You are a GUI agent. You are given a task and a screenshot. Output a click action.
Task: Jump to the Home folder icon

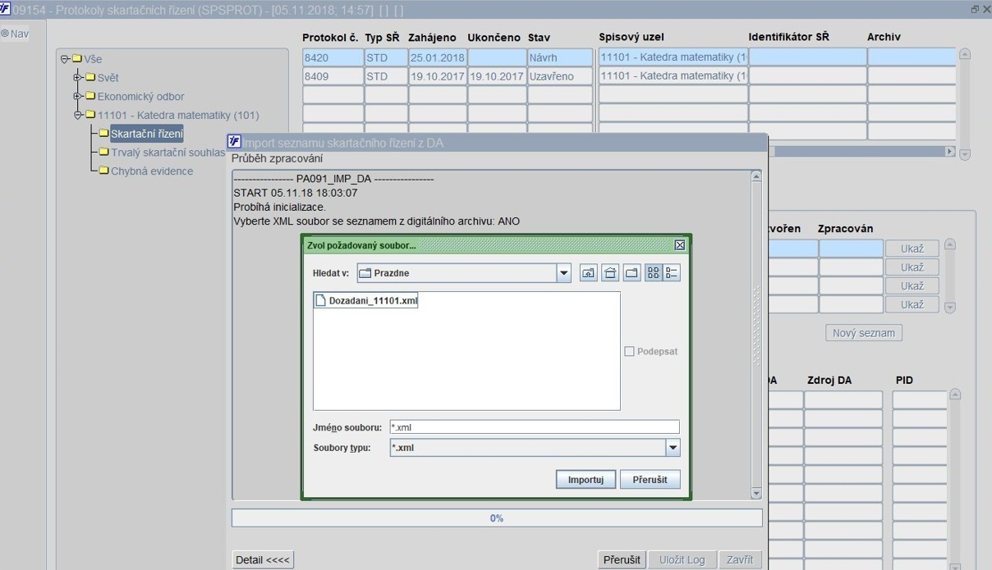(610, 273)
